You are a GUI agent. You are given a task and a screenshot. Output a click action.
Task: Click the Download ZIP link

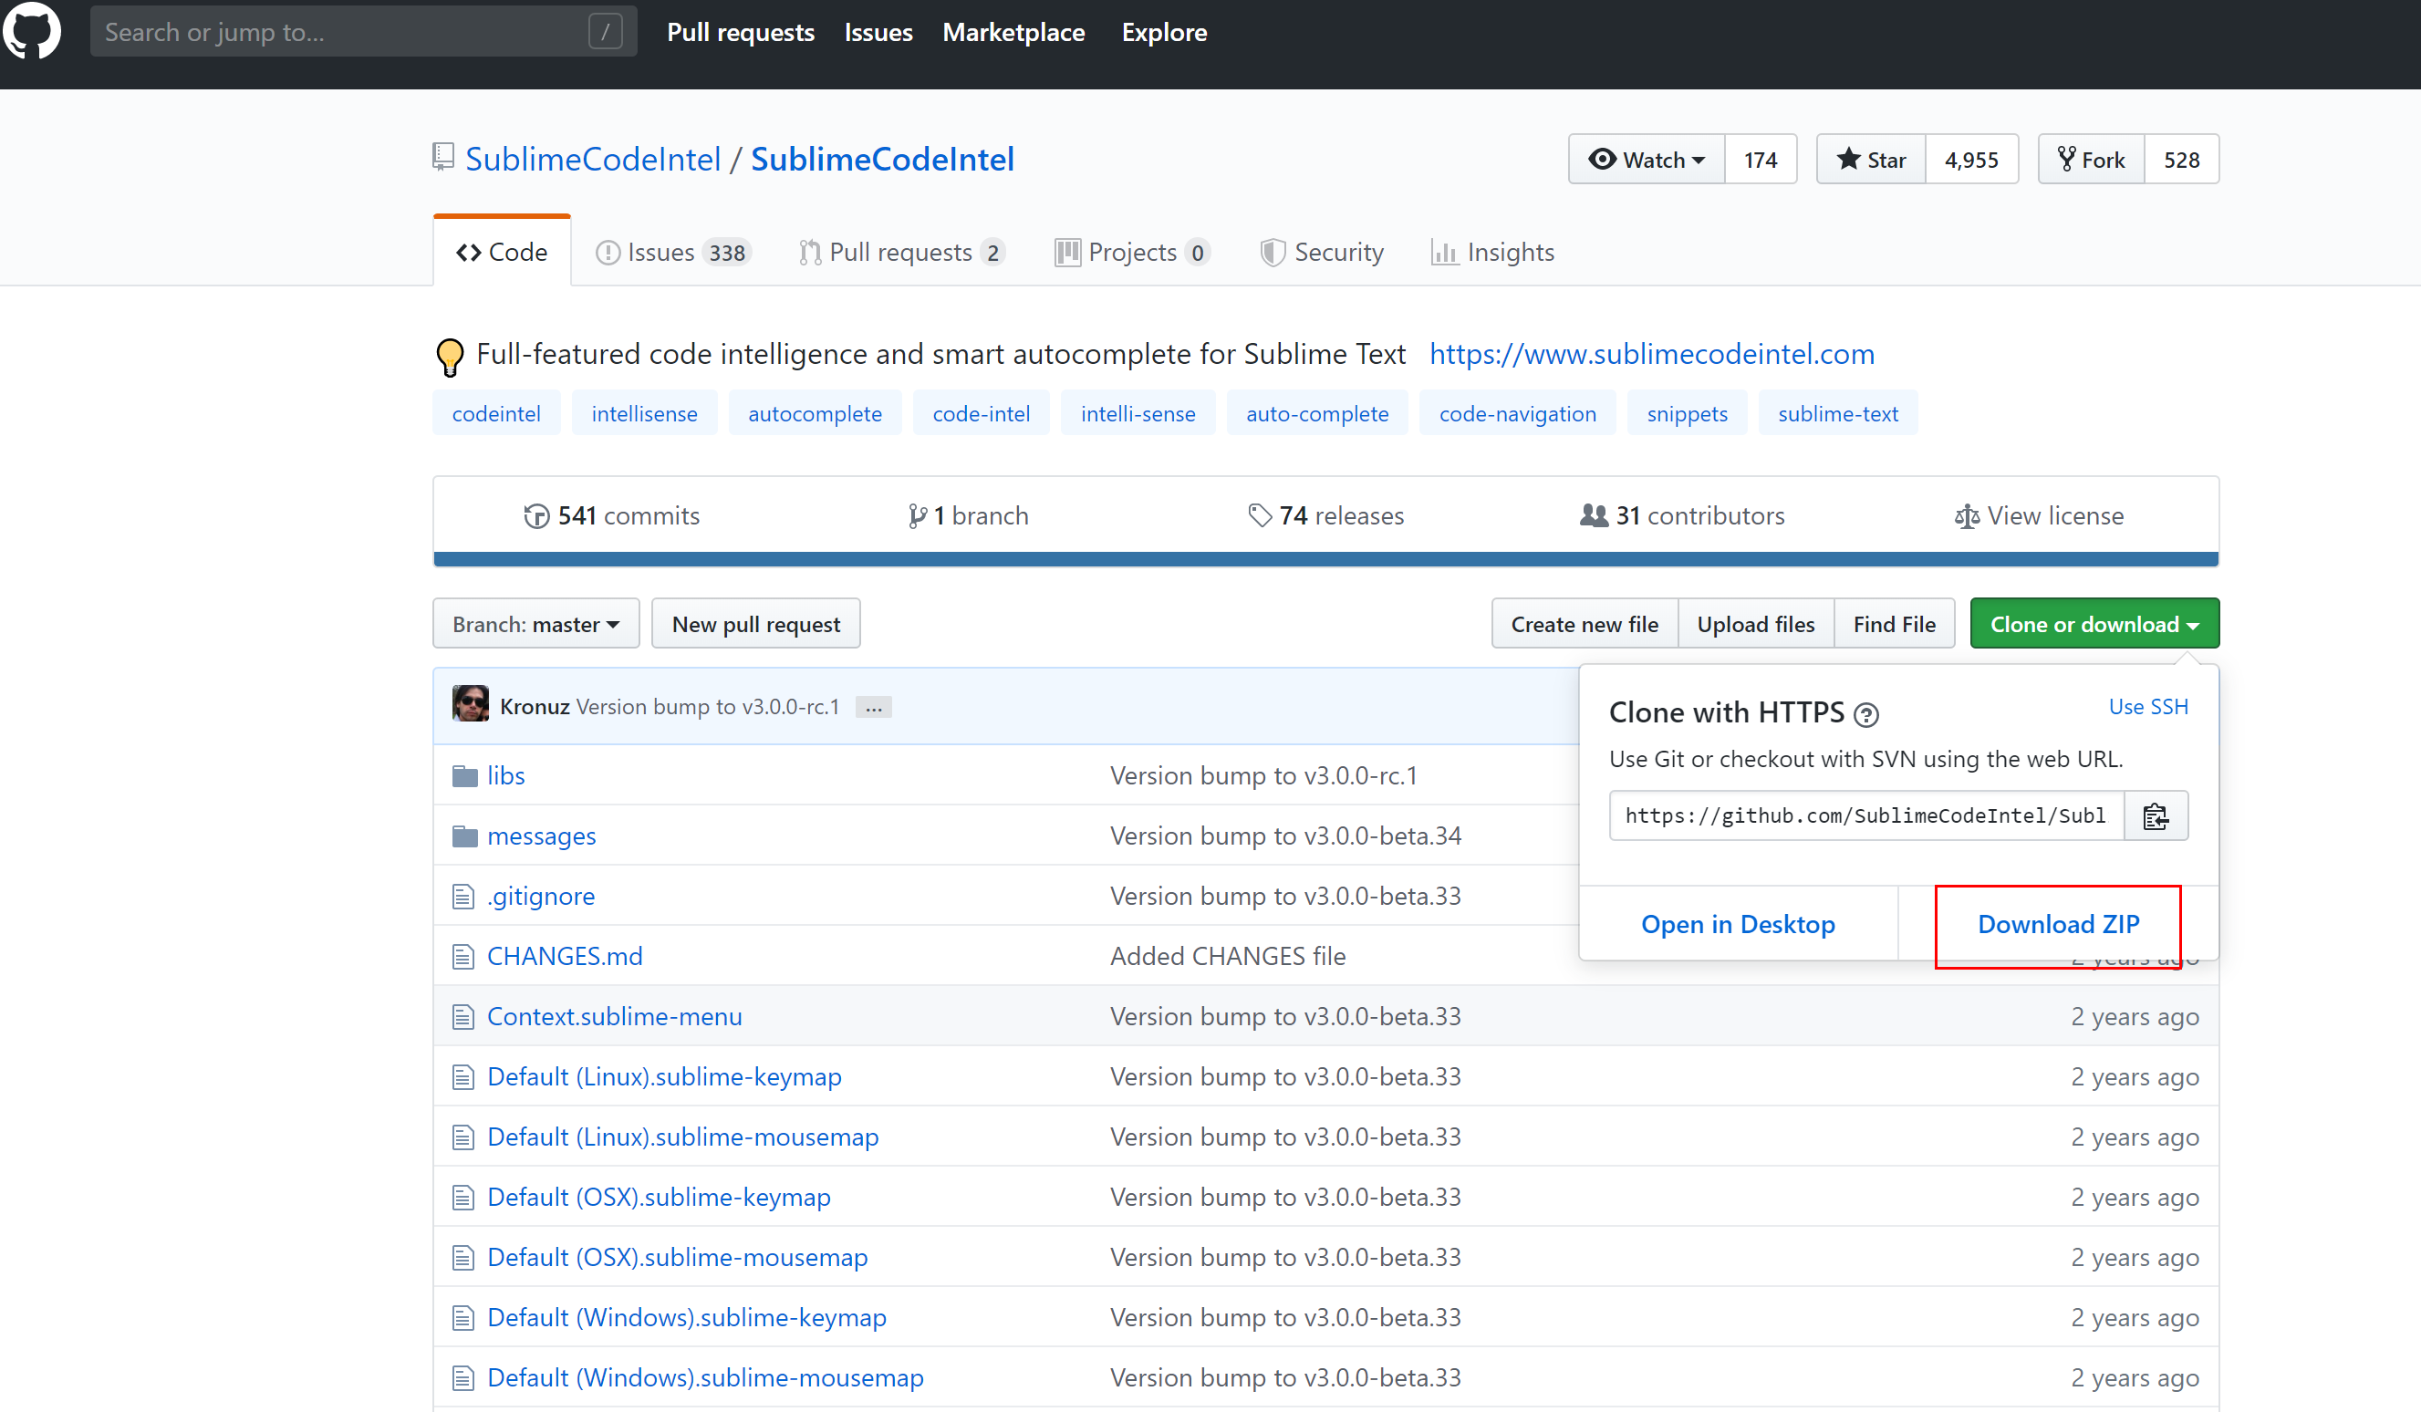click(2058, 924)
